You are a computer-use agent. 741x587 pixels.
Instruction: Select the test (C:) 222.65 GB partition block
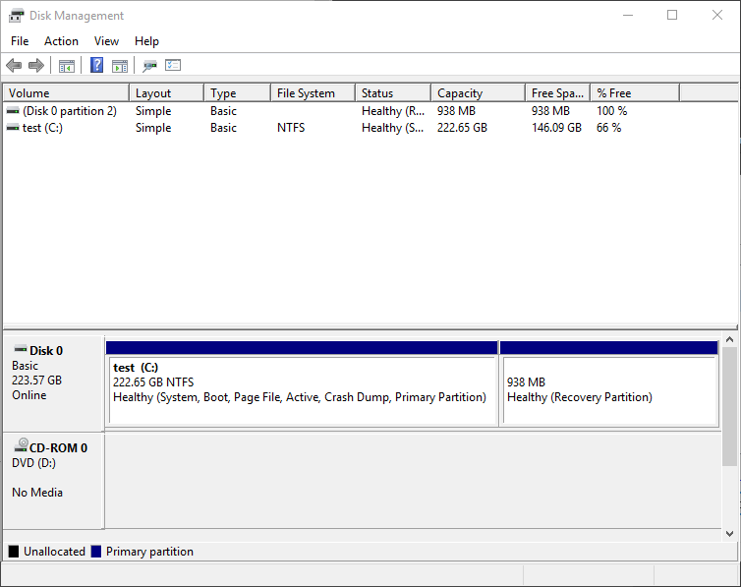click(302, 389)
